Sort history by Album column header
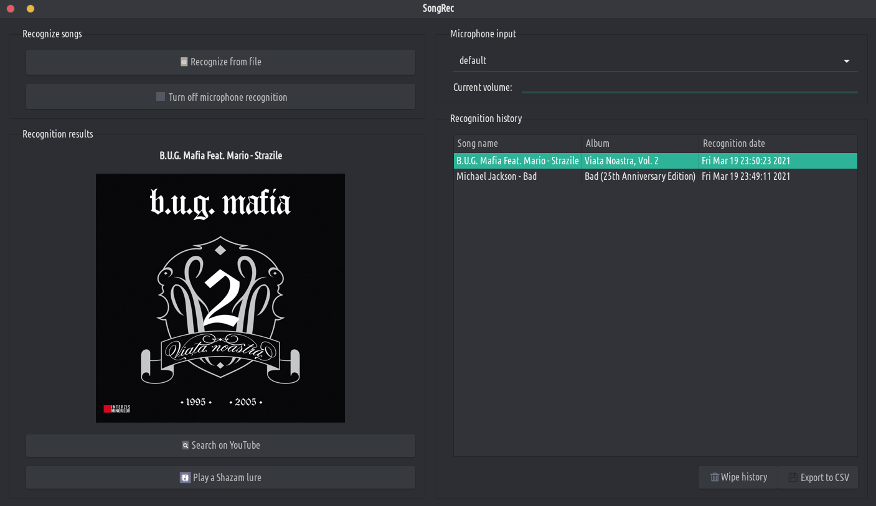Screen dimensions: 876x506 (x=640, y=144)
